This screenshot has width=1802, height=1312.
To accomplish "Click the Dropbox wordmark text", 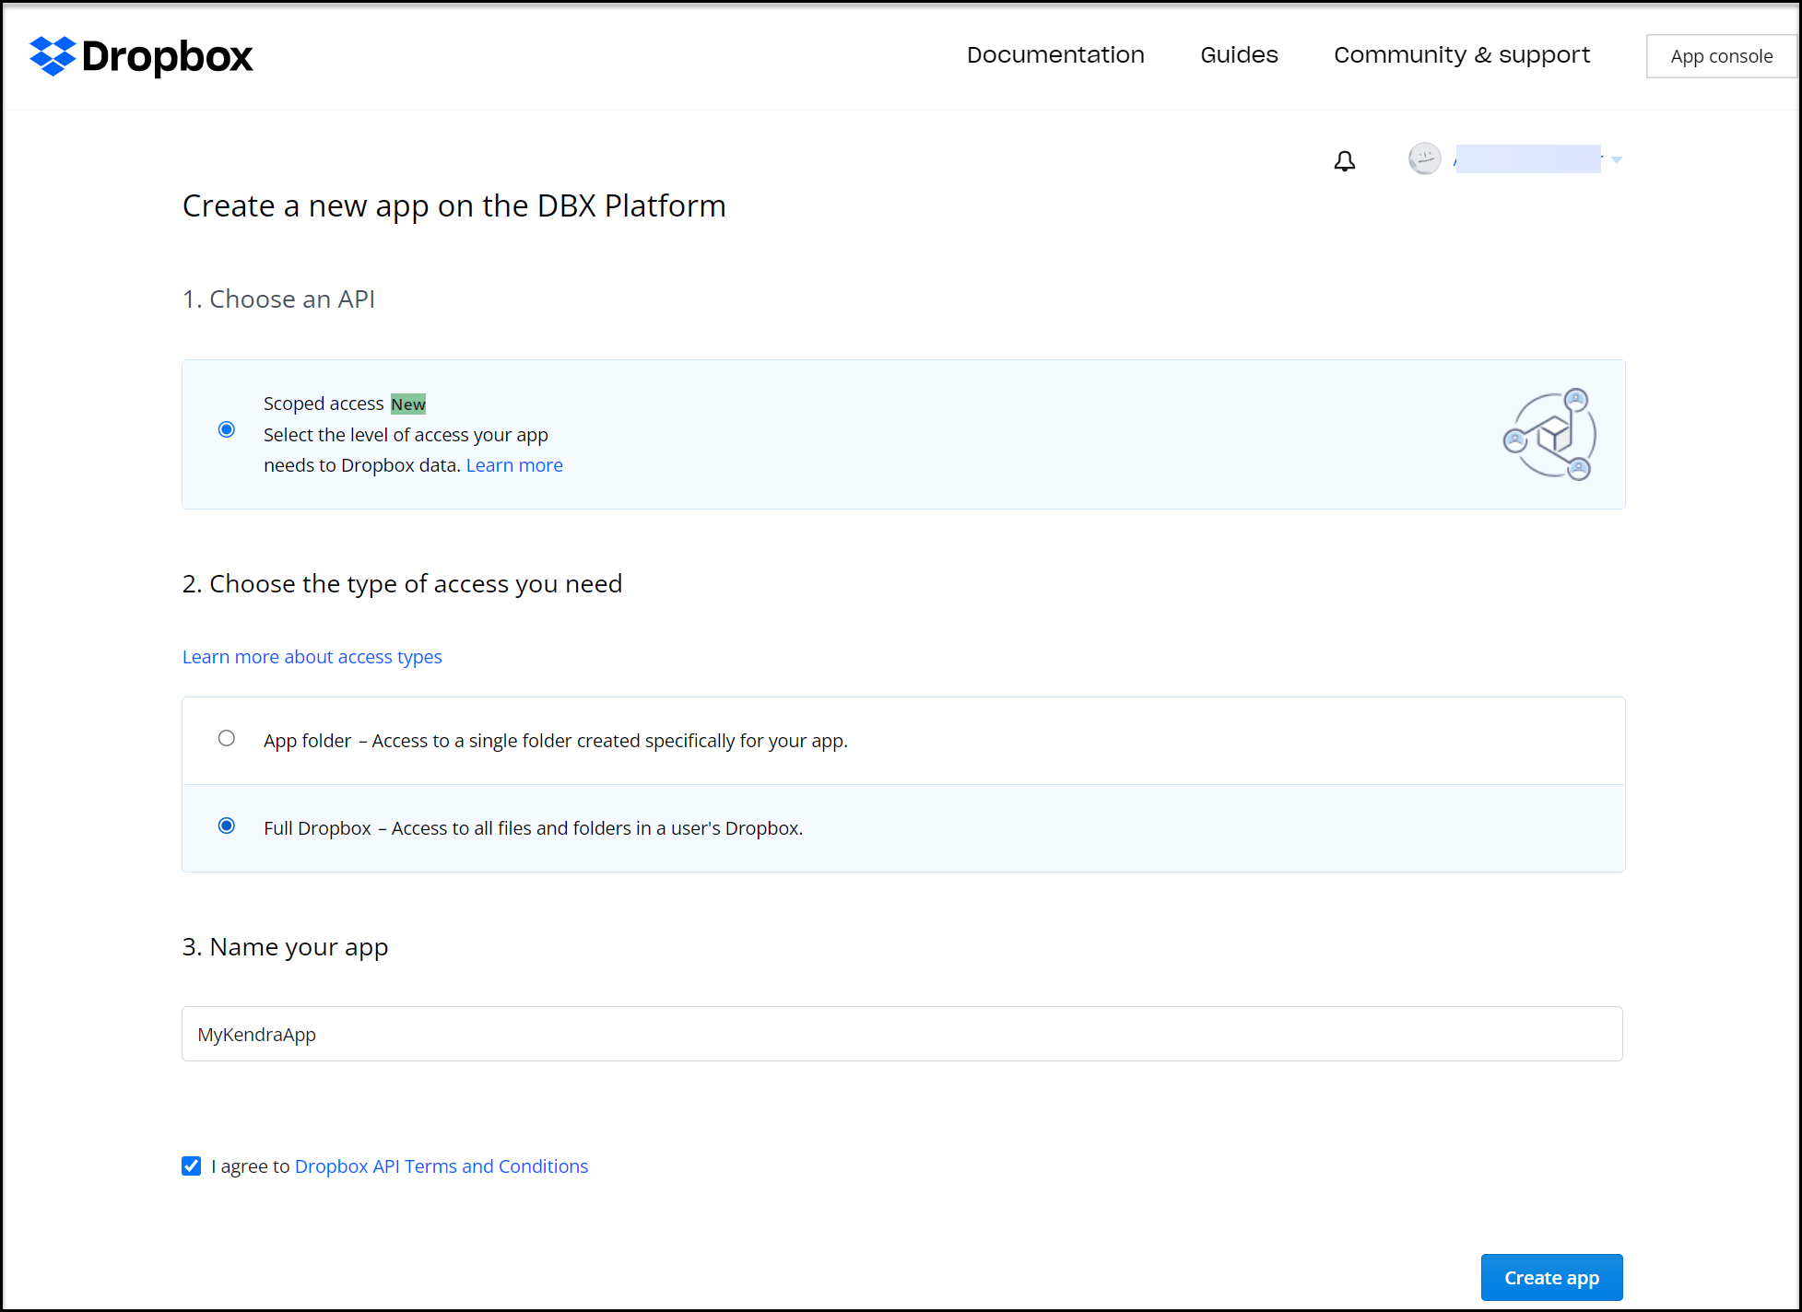I will point(167,56).
